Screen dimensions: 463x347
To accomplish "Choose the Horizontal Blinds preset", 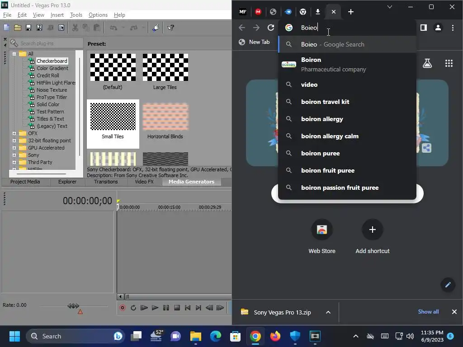I will coord(165,121).
